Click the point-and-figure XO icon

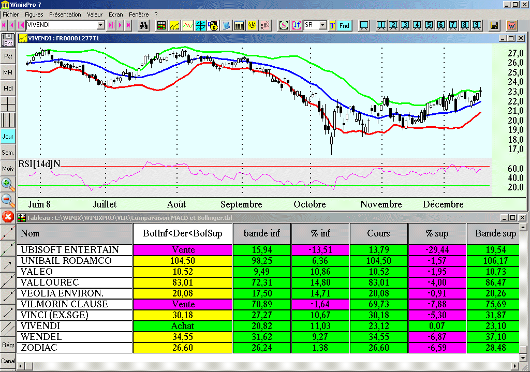(265, 25)
